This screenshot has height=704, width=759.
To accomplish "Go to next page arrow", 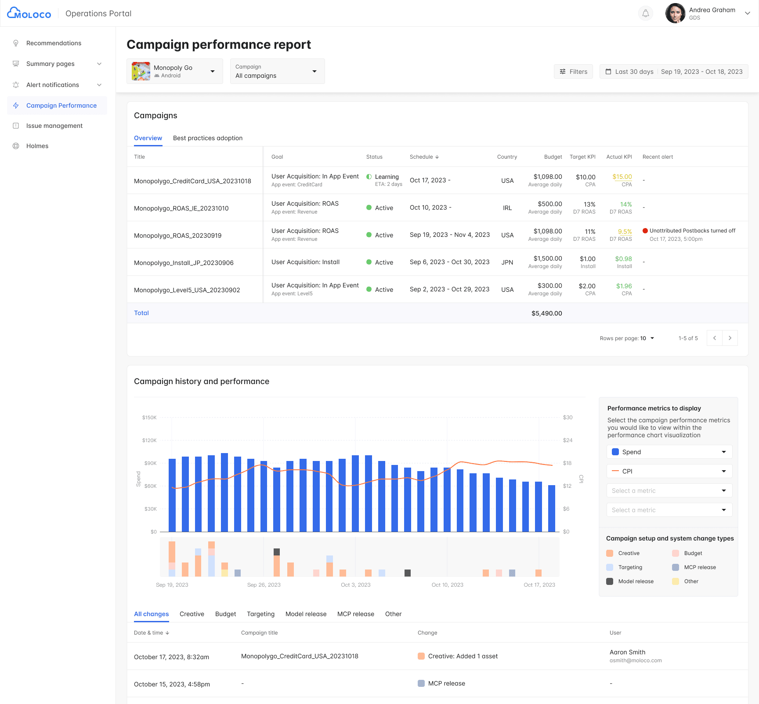I will point(730,338).
